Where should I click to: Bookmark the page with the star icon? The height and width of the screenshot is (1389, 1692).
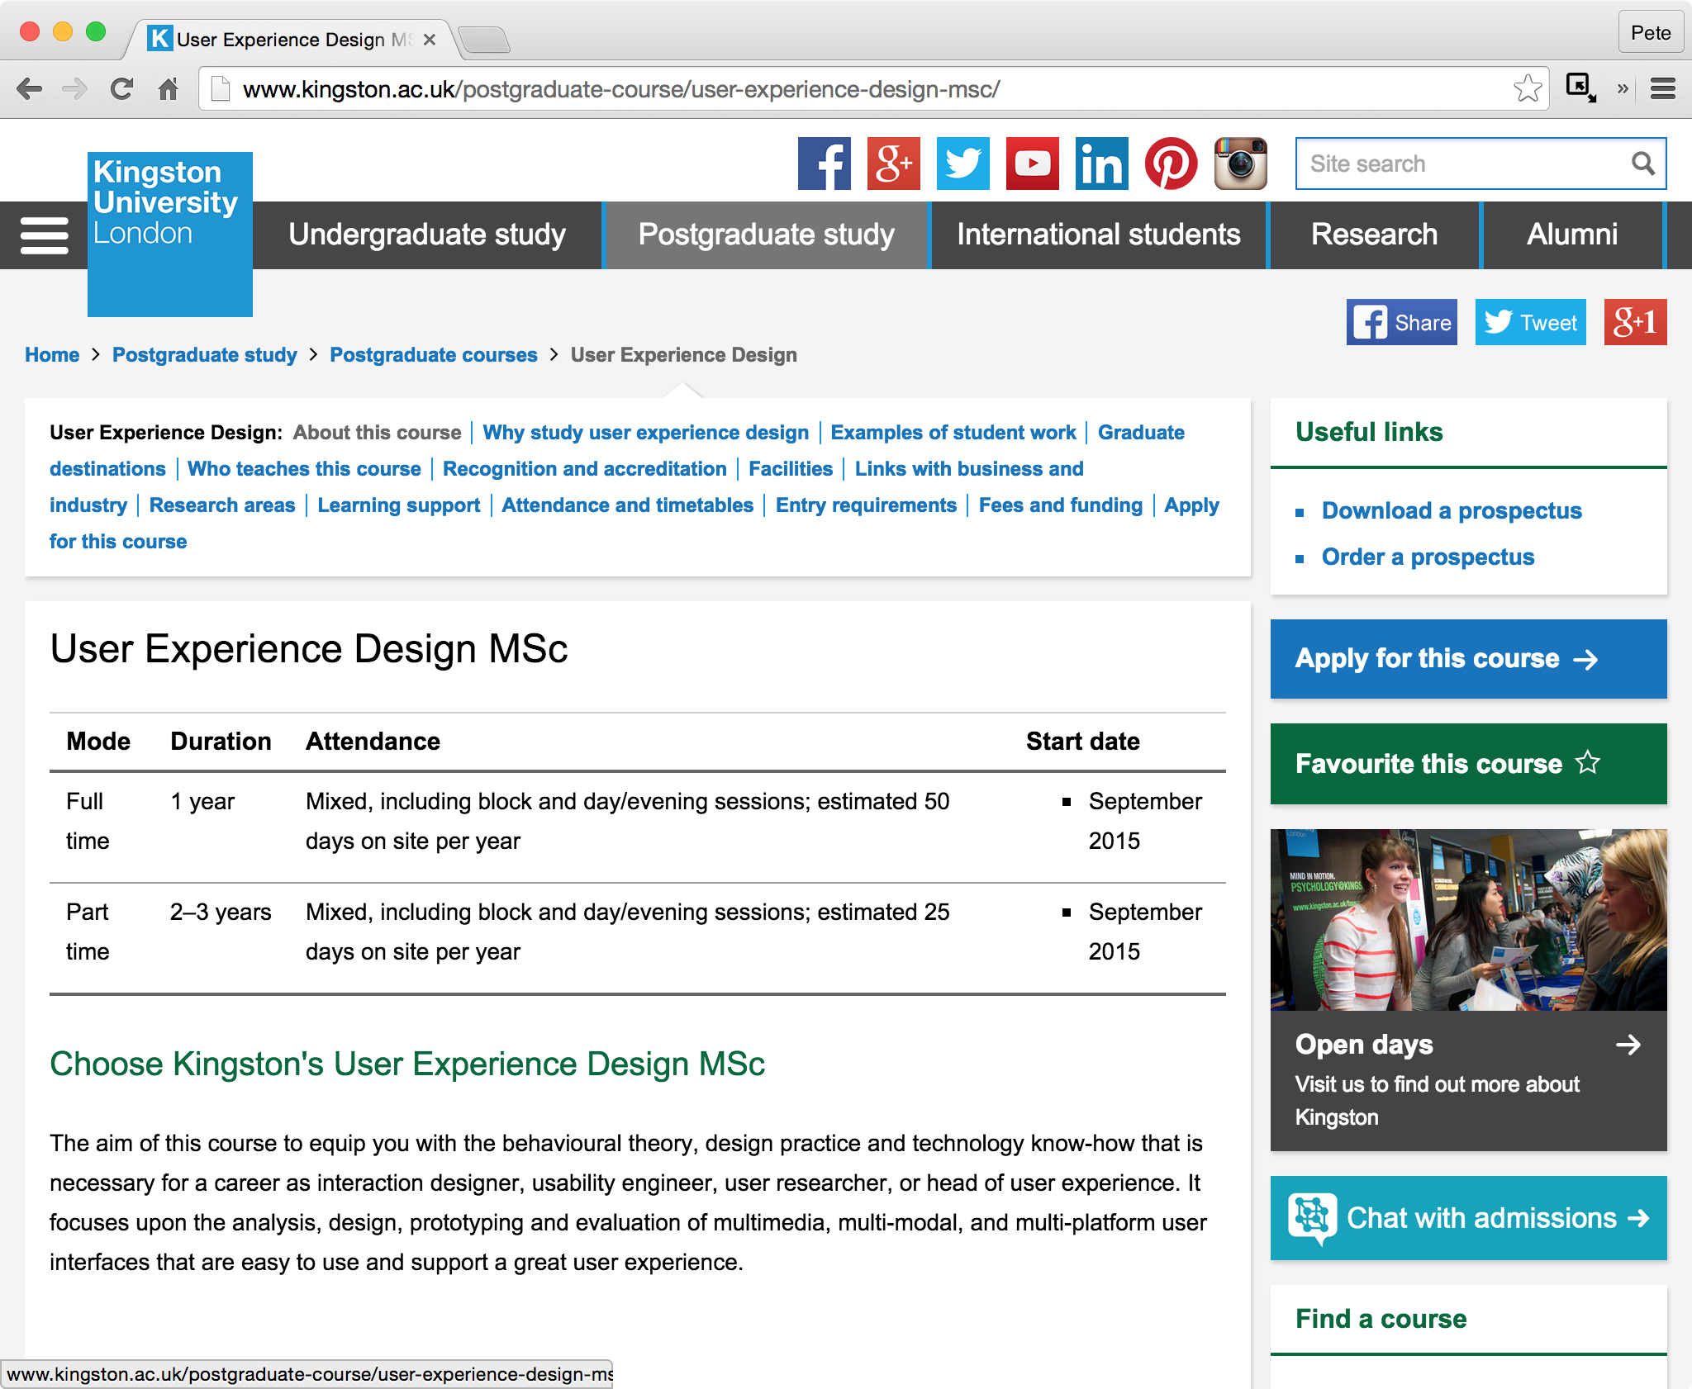coord(1528,88)
